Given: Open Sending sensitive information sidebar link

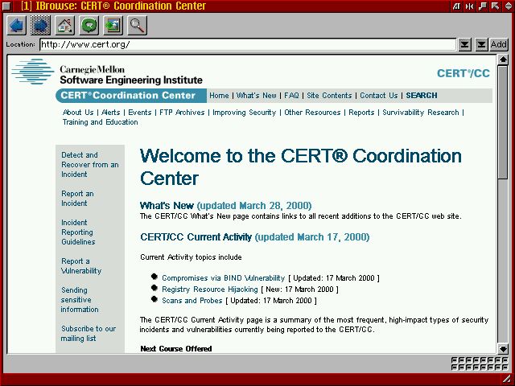Looking at the screenshot, I should 80,300.
